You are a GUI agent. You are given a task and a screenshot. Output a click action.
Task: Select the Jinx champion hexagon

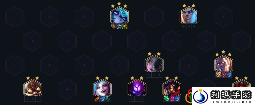(102, 88)
